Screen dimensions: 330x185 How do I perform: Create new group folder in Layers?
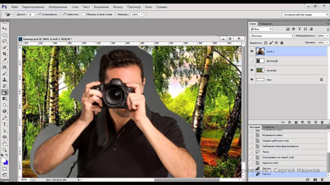309,122
